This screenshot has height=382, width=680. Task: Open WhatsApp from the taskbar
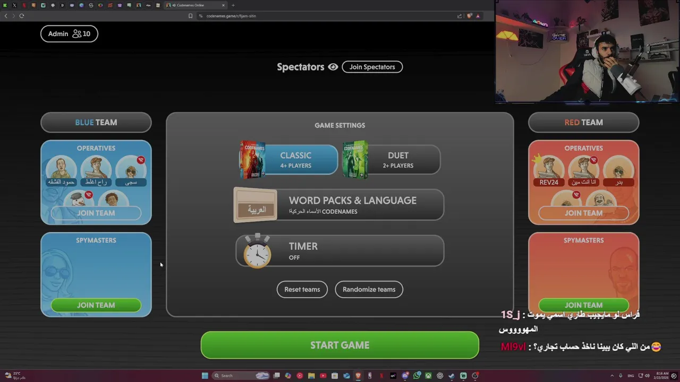(417, 376)
